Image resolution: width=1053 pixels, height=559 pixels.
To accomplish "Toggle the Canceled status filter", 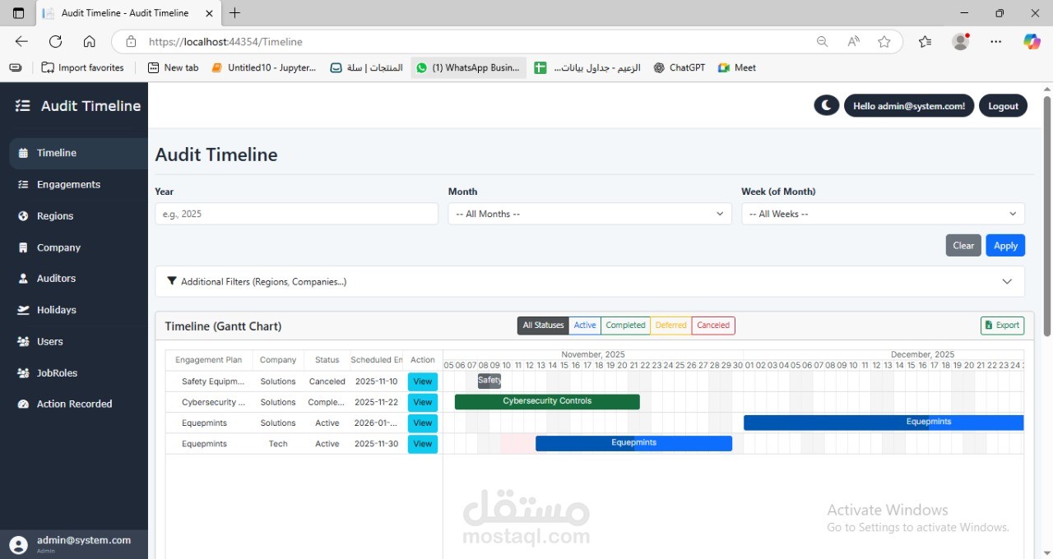I will [x=712, y=325].
